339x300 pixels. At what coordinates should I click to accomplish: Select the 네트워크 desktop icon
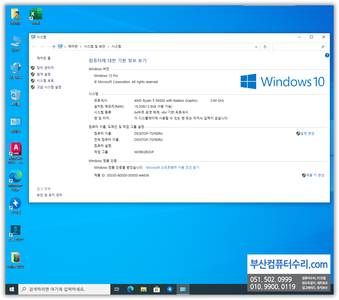16,70
